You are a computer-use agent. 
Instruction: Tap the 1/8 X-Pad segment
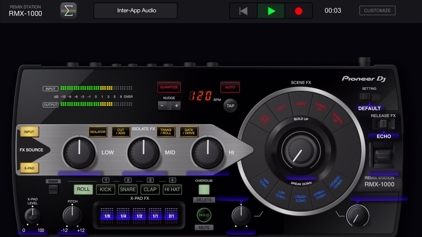pyautogui.click(x=107, y=216)
